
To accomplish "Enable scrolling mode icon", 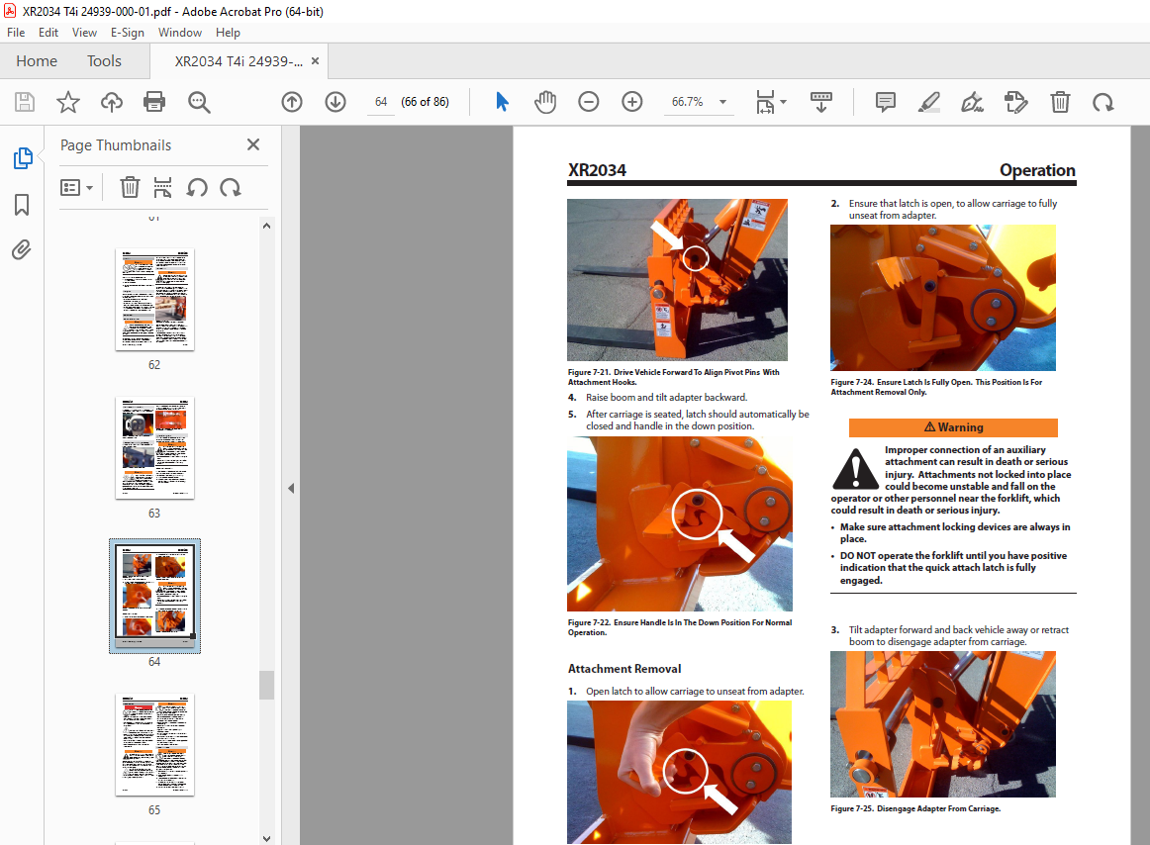I will (820, 102).
